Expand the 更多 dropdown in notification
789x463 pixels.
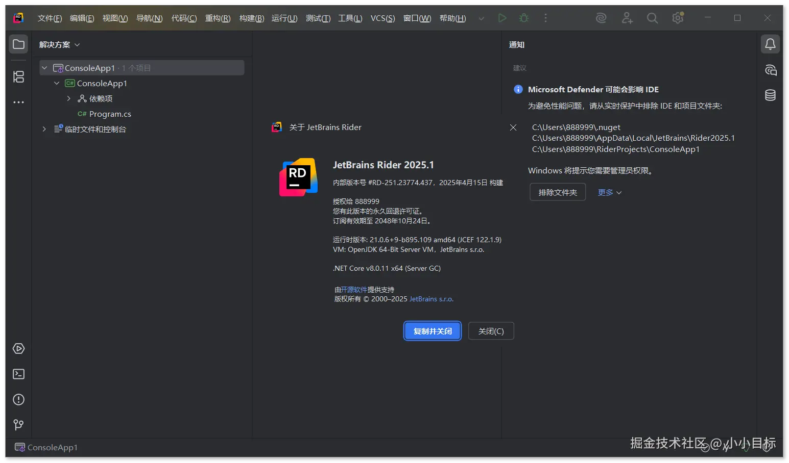(x=610, y=192)
